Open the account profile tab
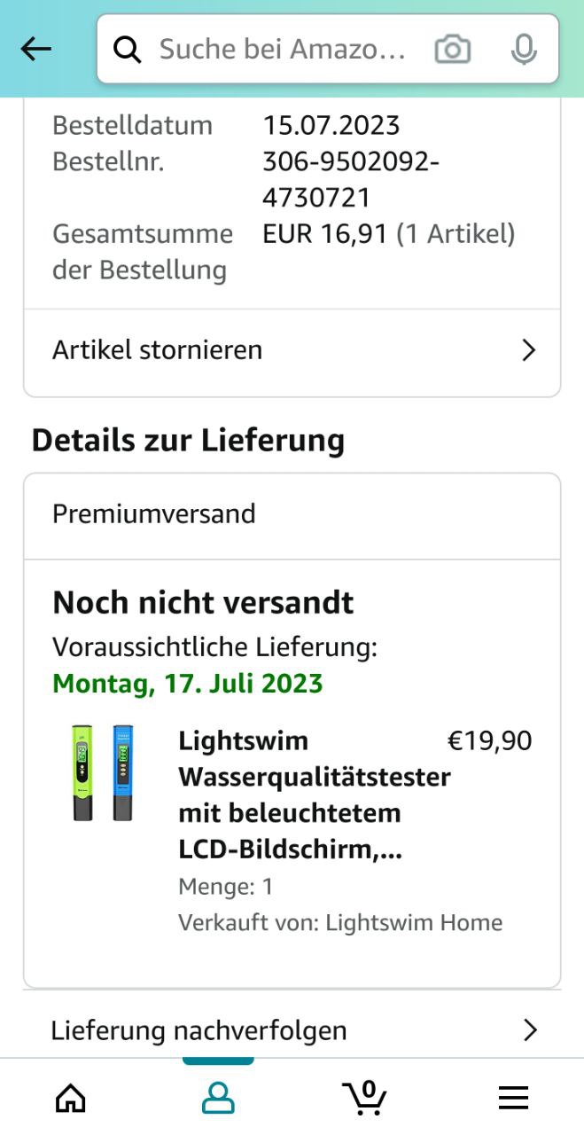Viewport: 584px width, 1135px height. (218, 1098)
